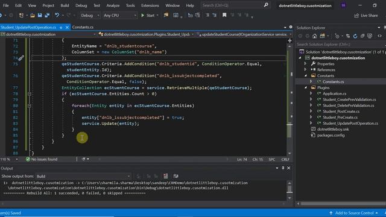
Task: Click the Undo icon
Action: (57, 15)
